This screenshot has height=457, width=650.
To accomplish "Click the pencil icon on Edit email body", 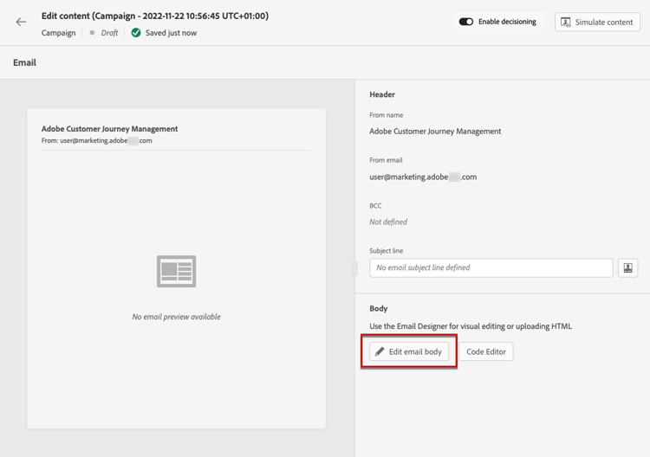I will [x=380, y=351].
